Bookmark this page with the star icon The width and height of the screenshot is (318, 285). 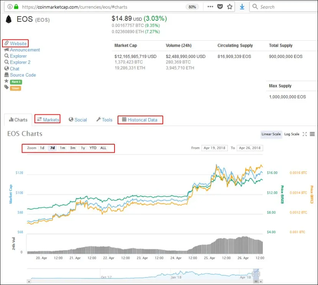(229, 7)
